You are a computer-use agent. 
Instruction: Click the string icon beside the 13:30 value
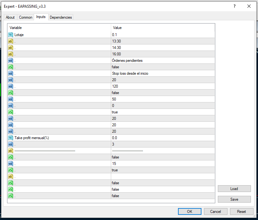click(x=11, y=41)
